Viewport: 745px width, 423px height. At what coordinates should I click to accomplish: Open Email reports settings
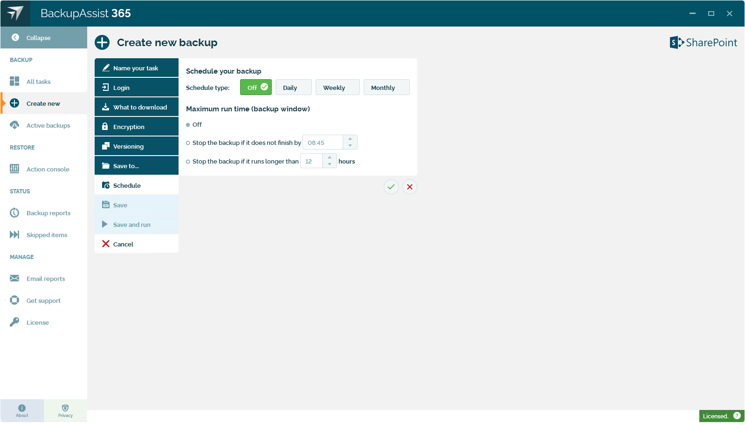pos(44,278)
